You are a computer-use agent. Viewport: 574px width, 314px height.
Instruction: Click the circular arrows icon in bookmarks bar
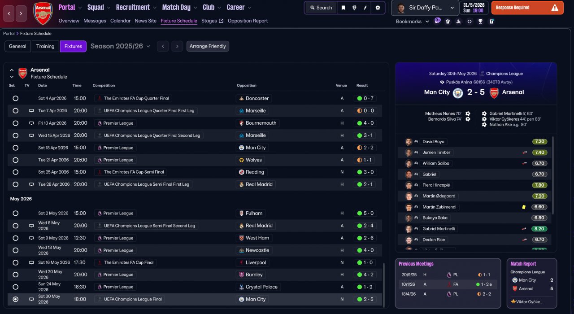[470, 22]
